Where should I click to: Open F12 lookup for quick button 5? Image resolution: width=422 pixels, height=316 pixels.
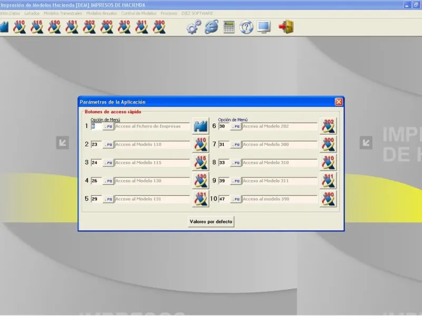(x=108, y=199)
